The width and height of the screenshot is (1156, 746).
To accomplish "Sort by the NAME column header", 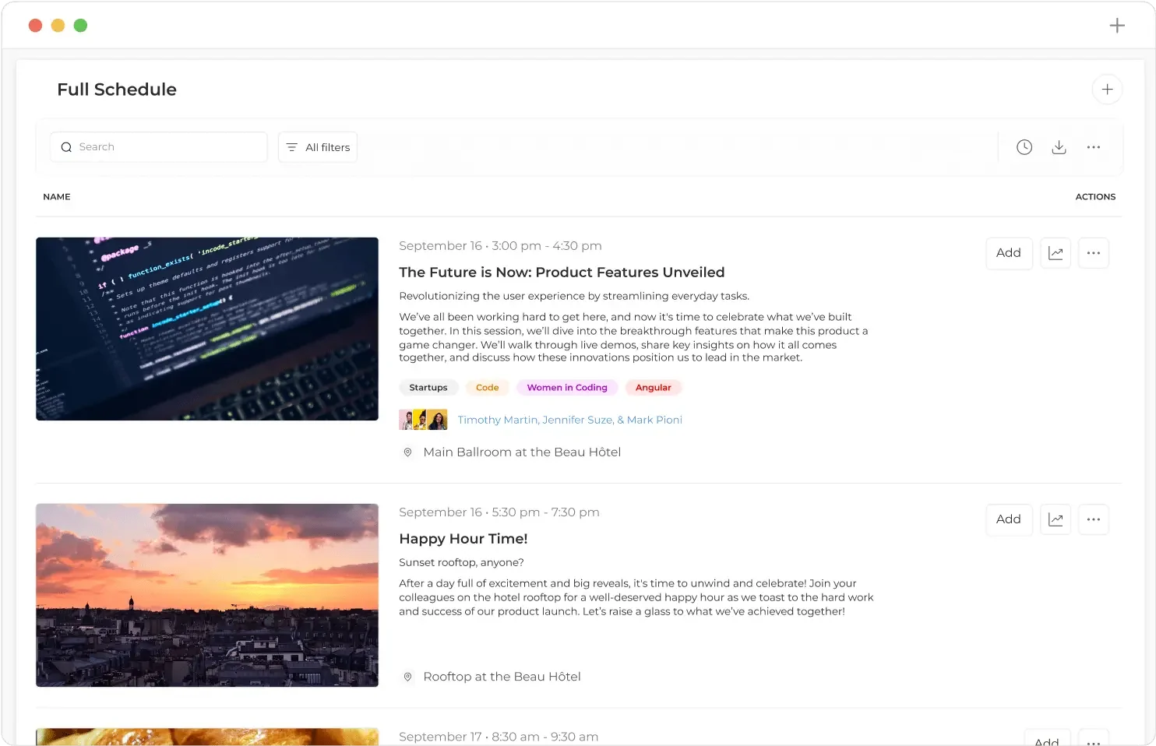I will click(57, 197).
